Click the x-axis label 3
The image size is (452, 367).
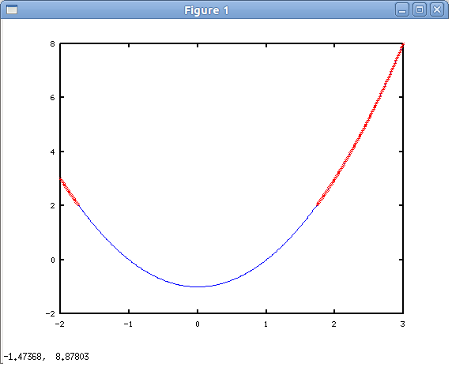pos(402,324)
